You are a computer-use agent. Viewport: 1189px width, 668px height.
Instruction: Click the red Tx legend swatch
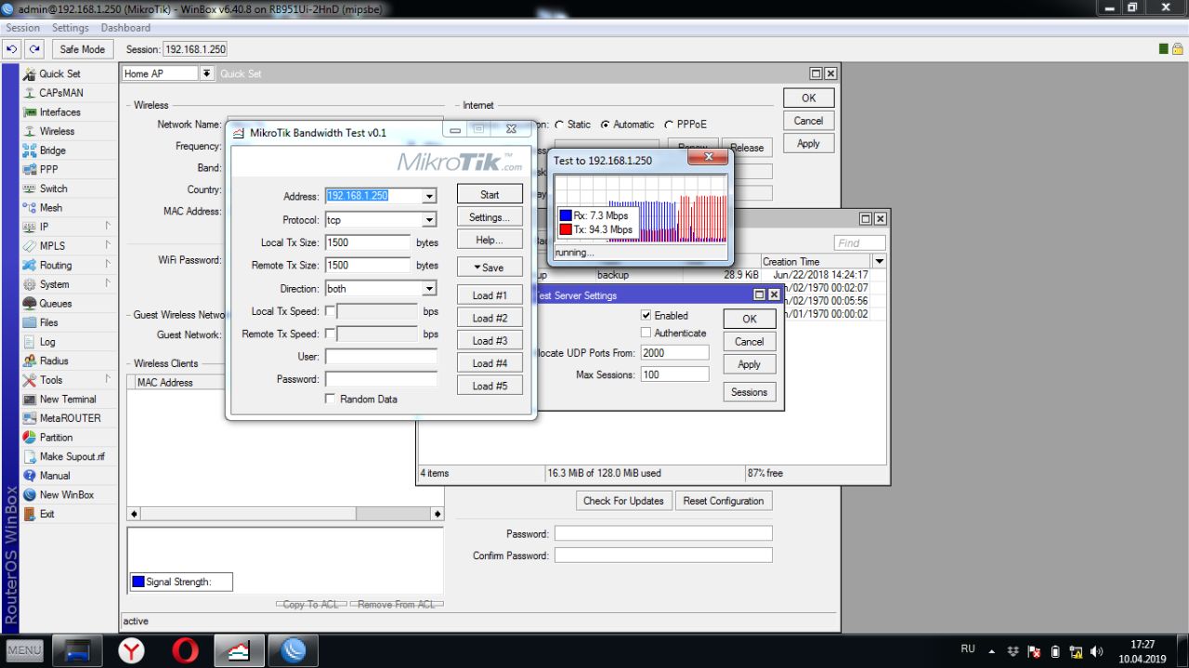[x=566, y=229]
